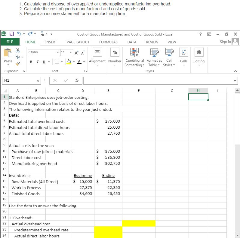Customize Quick Access Toolbar dropdown

51,34
